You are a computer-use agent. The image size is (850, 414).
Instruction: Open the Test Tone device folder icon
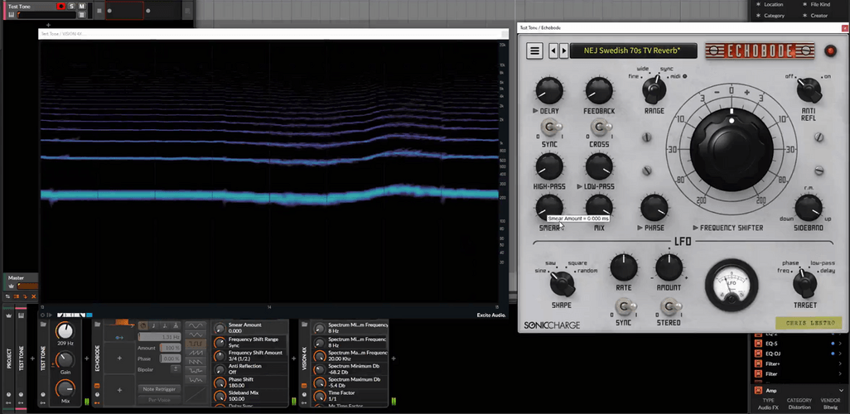click(x=43, y=325)
